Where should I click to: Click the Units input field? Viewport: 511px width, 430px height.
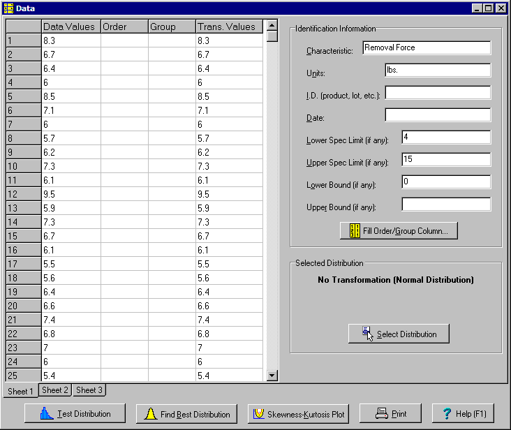[438, 70]
